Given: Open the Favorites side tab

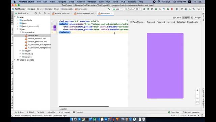Looking at the screenshot, I should pyautogui.click(x=12, y=102).
